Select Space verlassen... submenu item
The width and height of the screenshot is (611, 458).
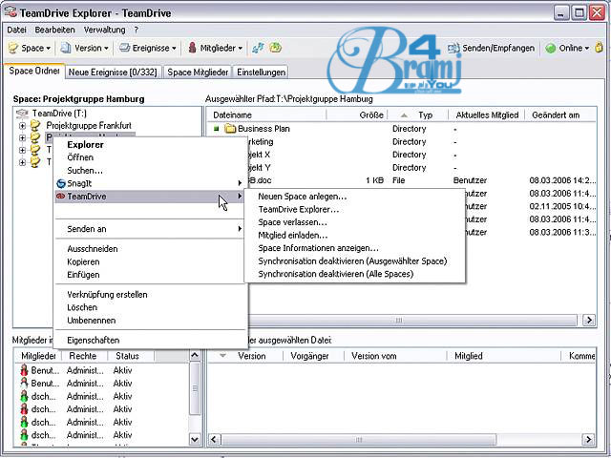tap(354, 222)
